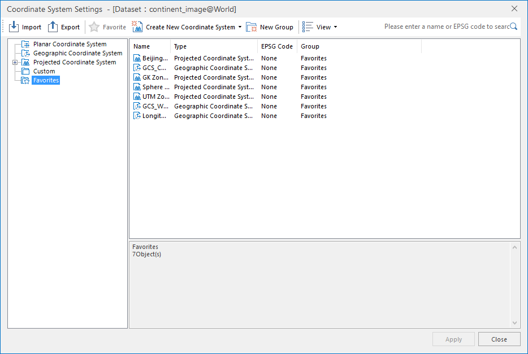The image size is (528, 354).
Task: Select the Planar Coordinate System tree icon
Action: 25,44
